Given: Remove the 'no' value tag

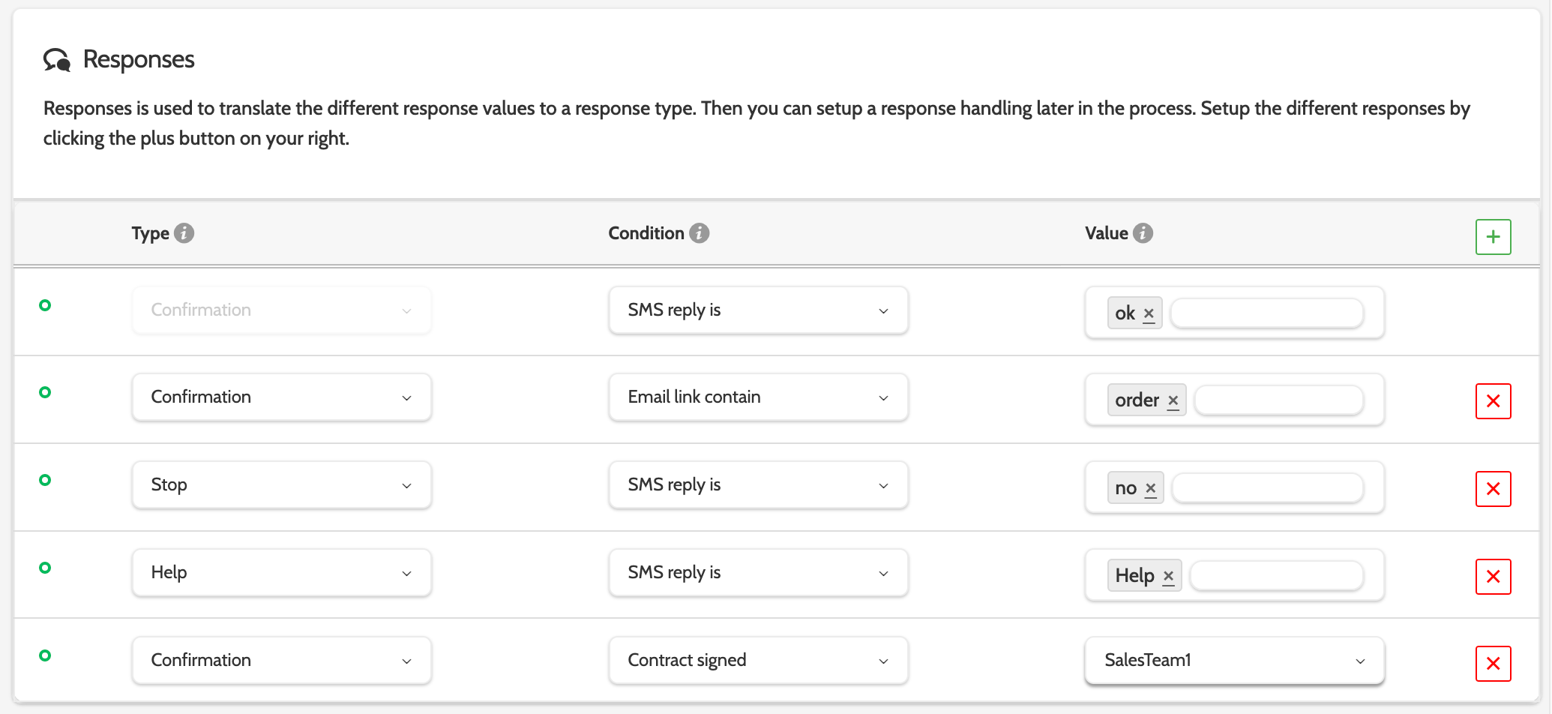Looking at the screenshot, I should pyautogui.click(x=1151, y=488).
